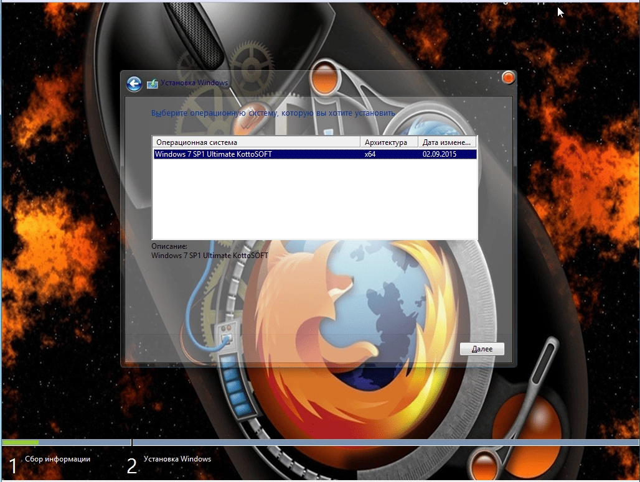Click the description text under Описание
Image resolution: width=640 pixels, height=482 pixels.
point(209,256)
